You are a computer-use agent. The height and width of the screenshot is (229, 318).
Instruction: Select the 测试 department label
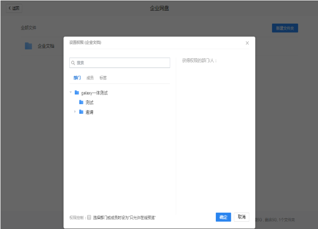pos(90,102)
